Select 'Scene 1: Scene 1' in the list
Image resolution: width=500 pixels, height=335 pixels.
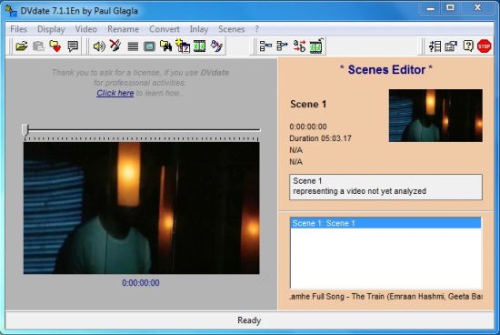tap(385, 223)
